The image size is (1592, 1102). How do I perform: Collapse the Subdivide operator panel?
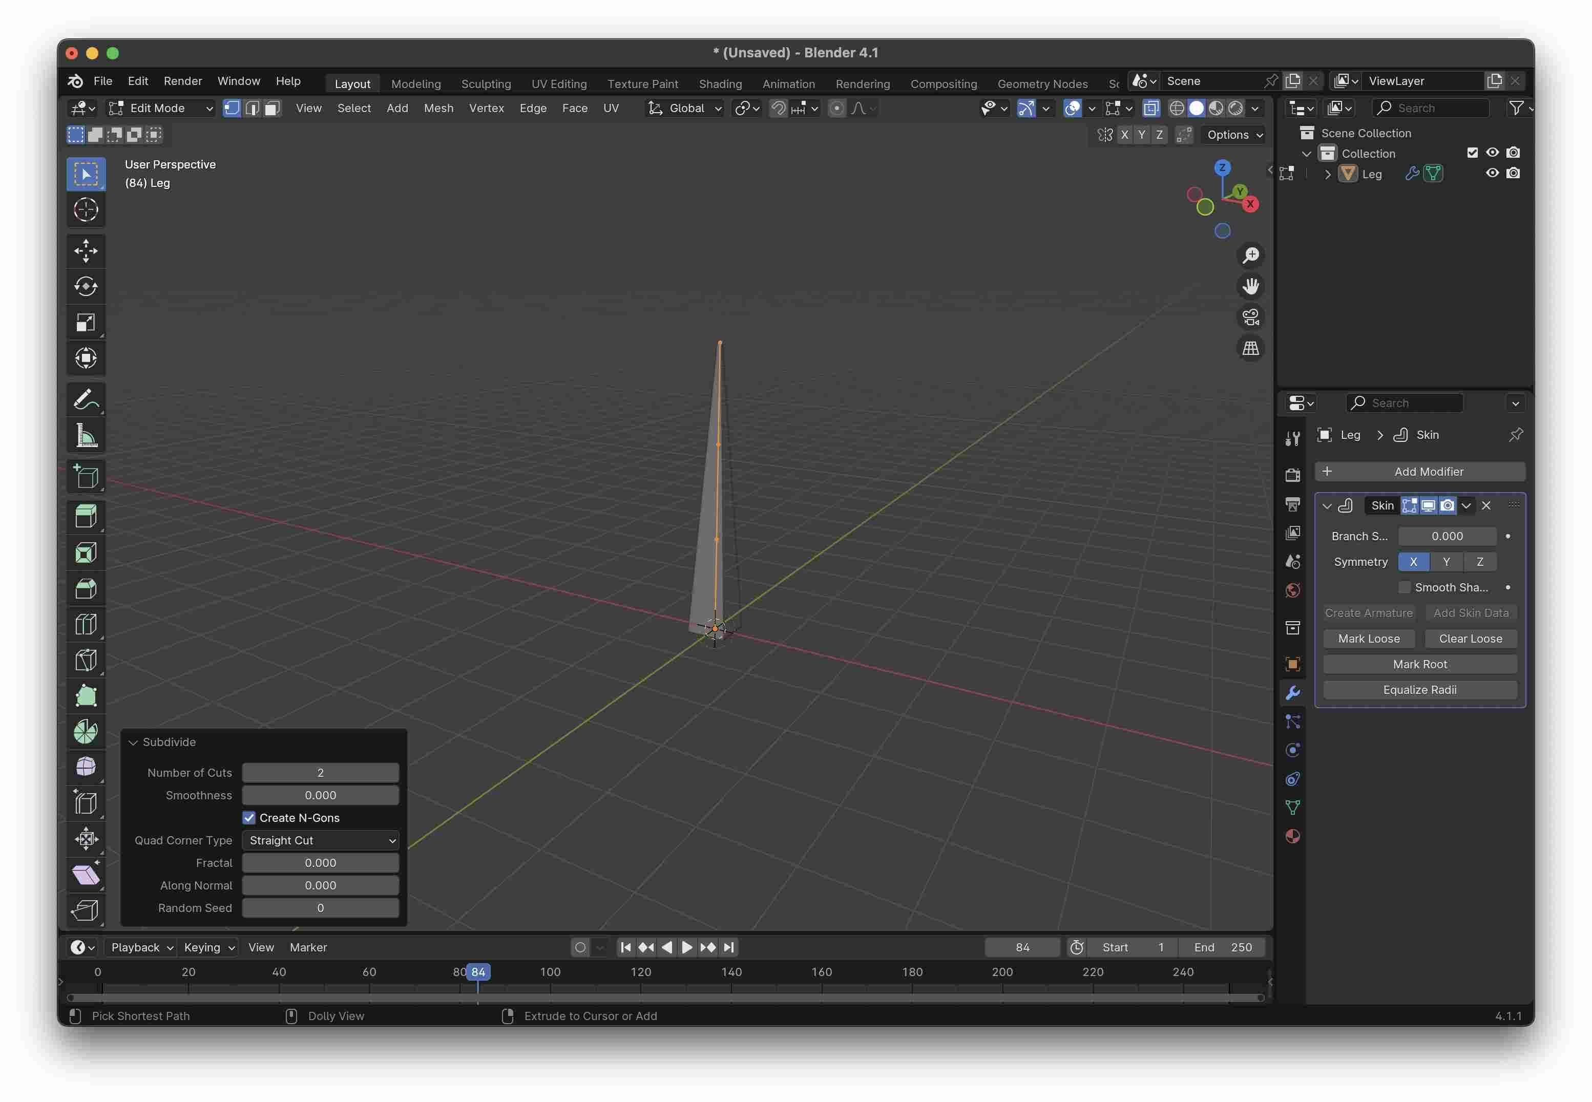[x=133, y=742]
